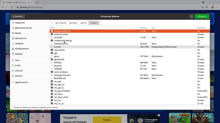This screenshot has height=123, width=220.
Task: Select the res_gen folder icon
Action: pyautogui.click(x=52, y=81)
